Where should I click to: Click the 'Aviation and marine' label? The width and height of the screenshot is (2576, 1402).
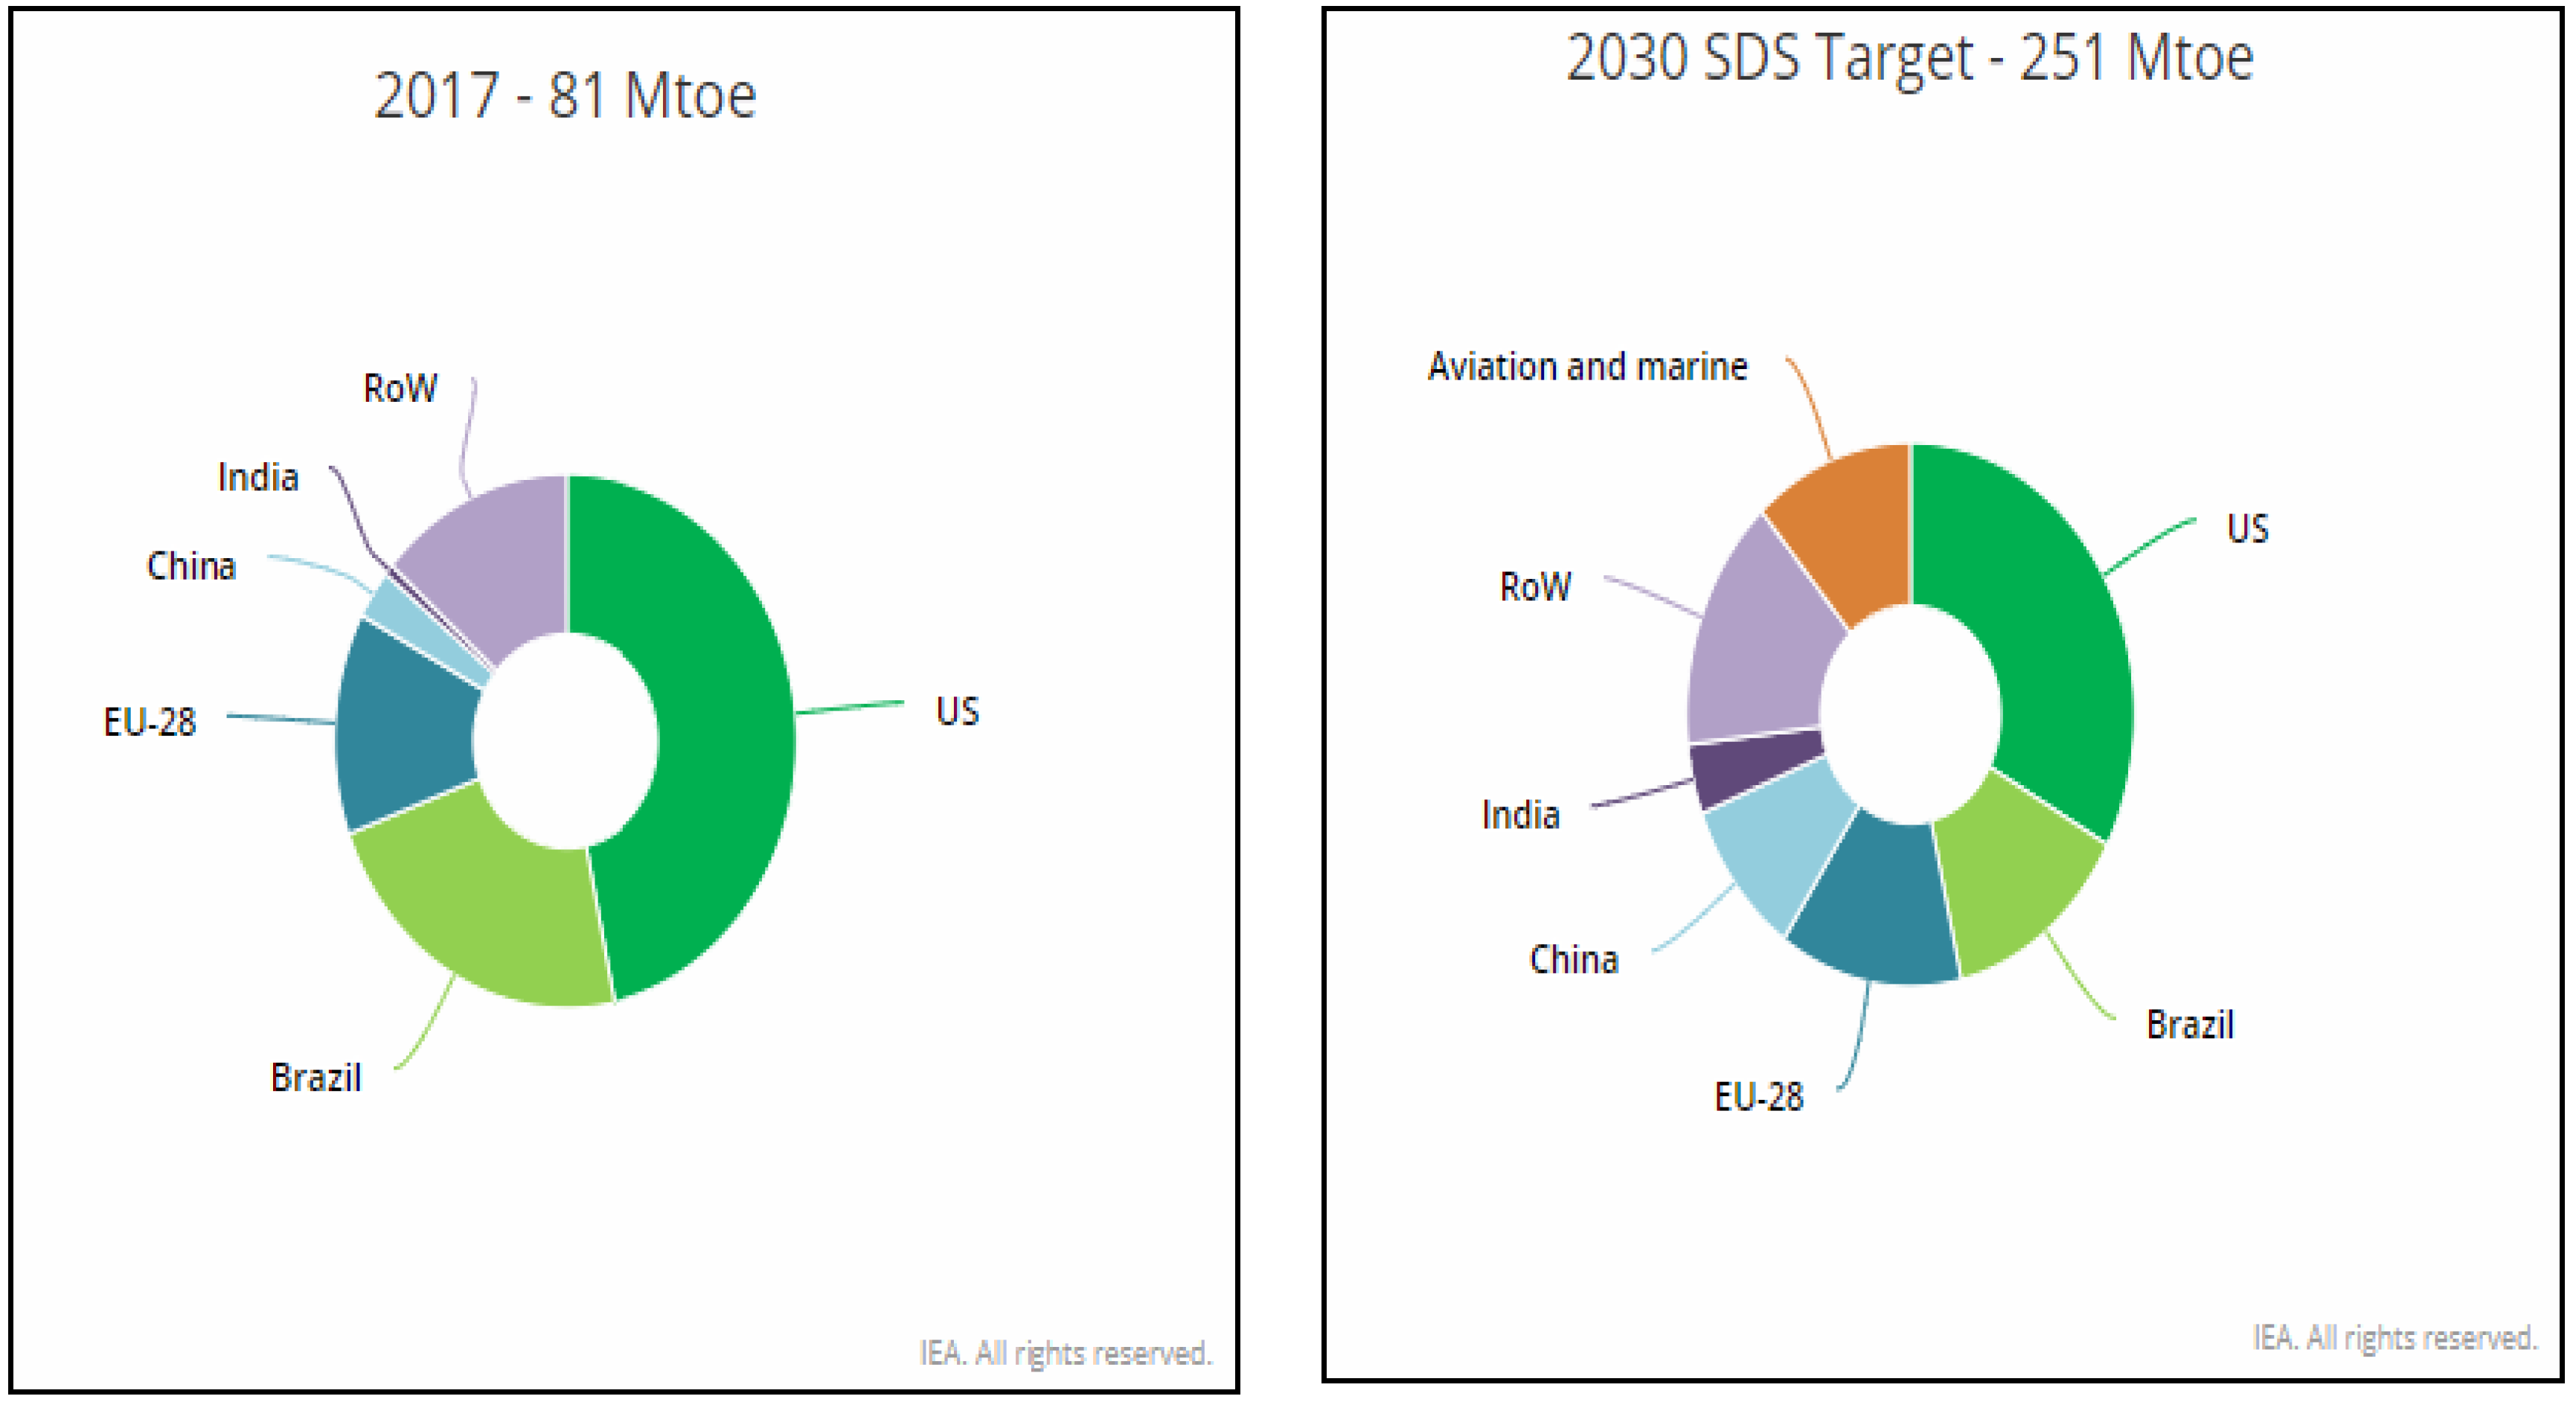(1587, 367)
